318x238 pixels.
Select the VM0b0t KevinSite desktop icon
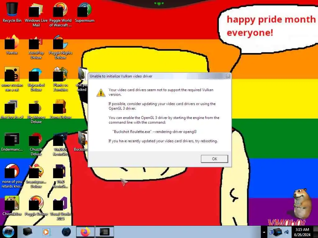(61, 144)
